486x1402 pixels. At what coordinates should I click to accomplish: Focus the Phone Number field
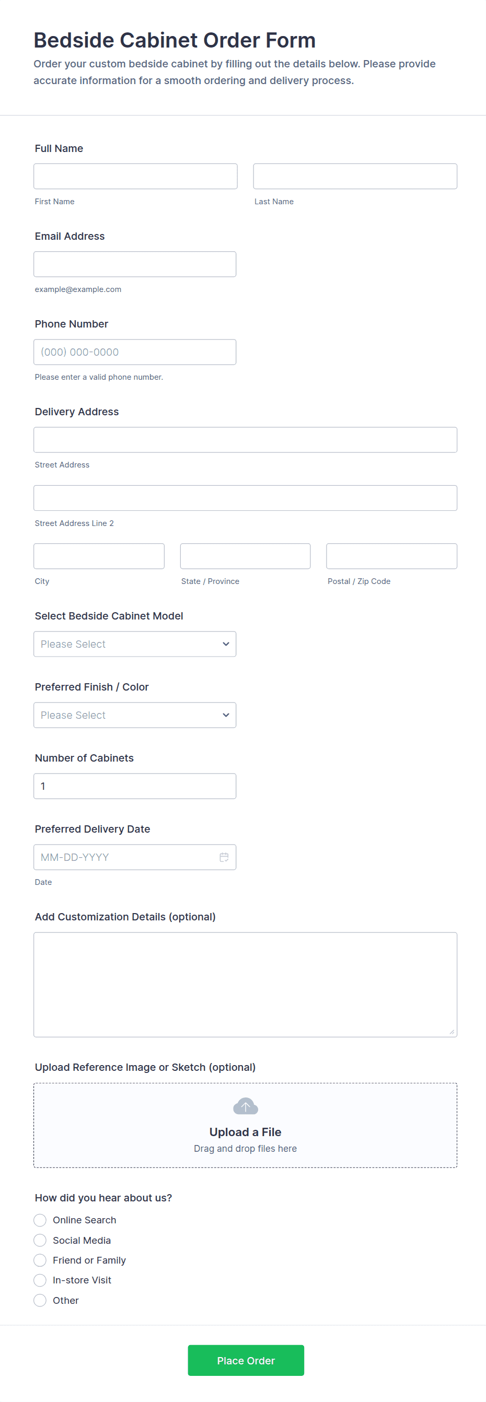[134, 352]
